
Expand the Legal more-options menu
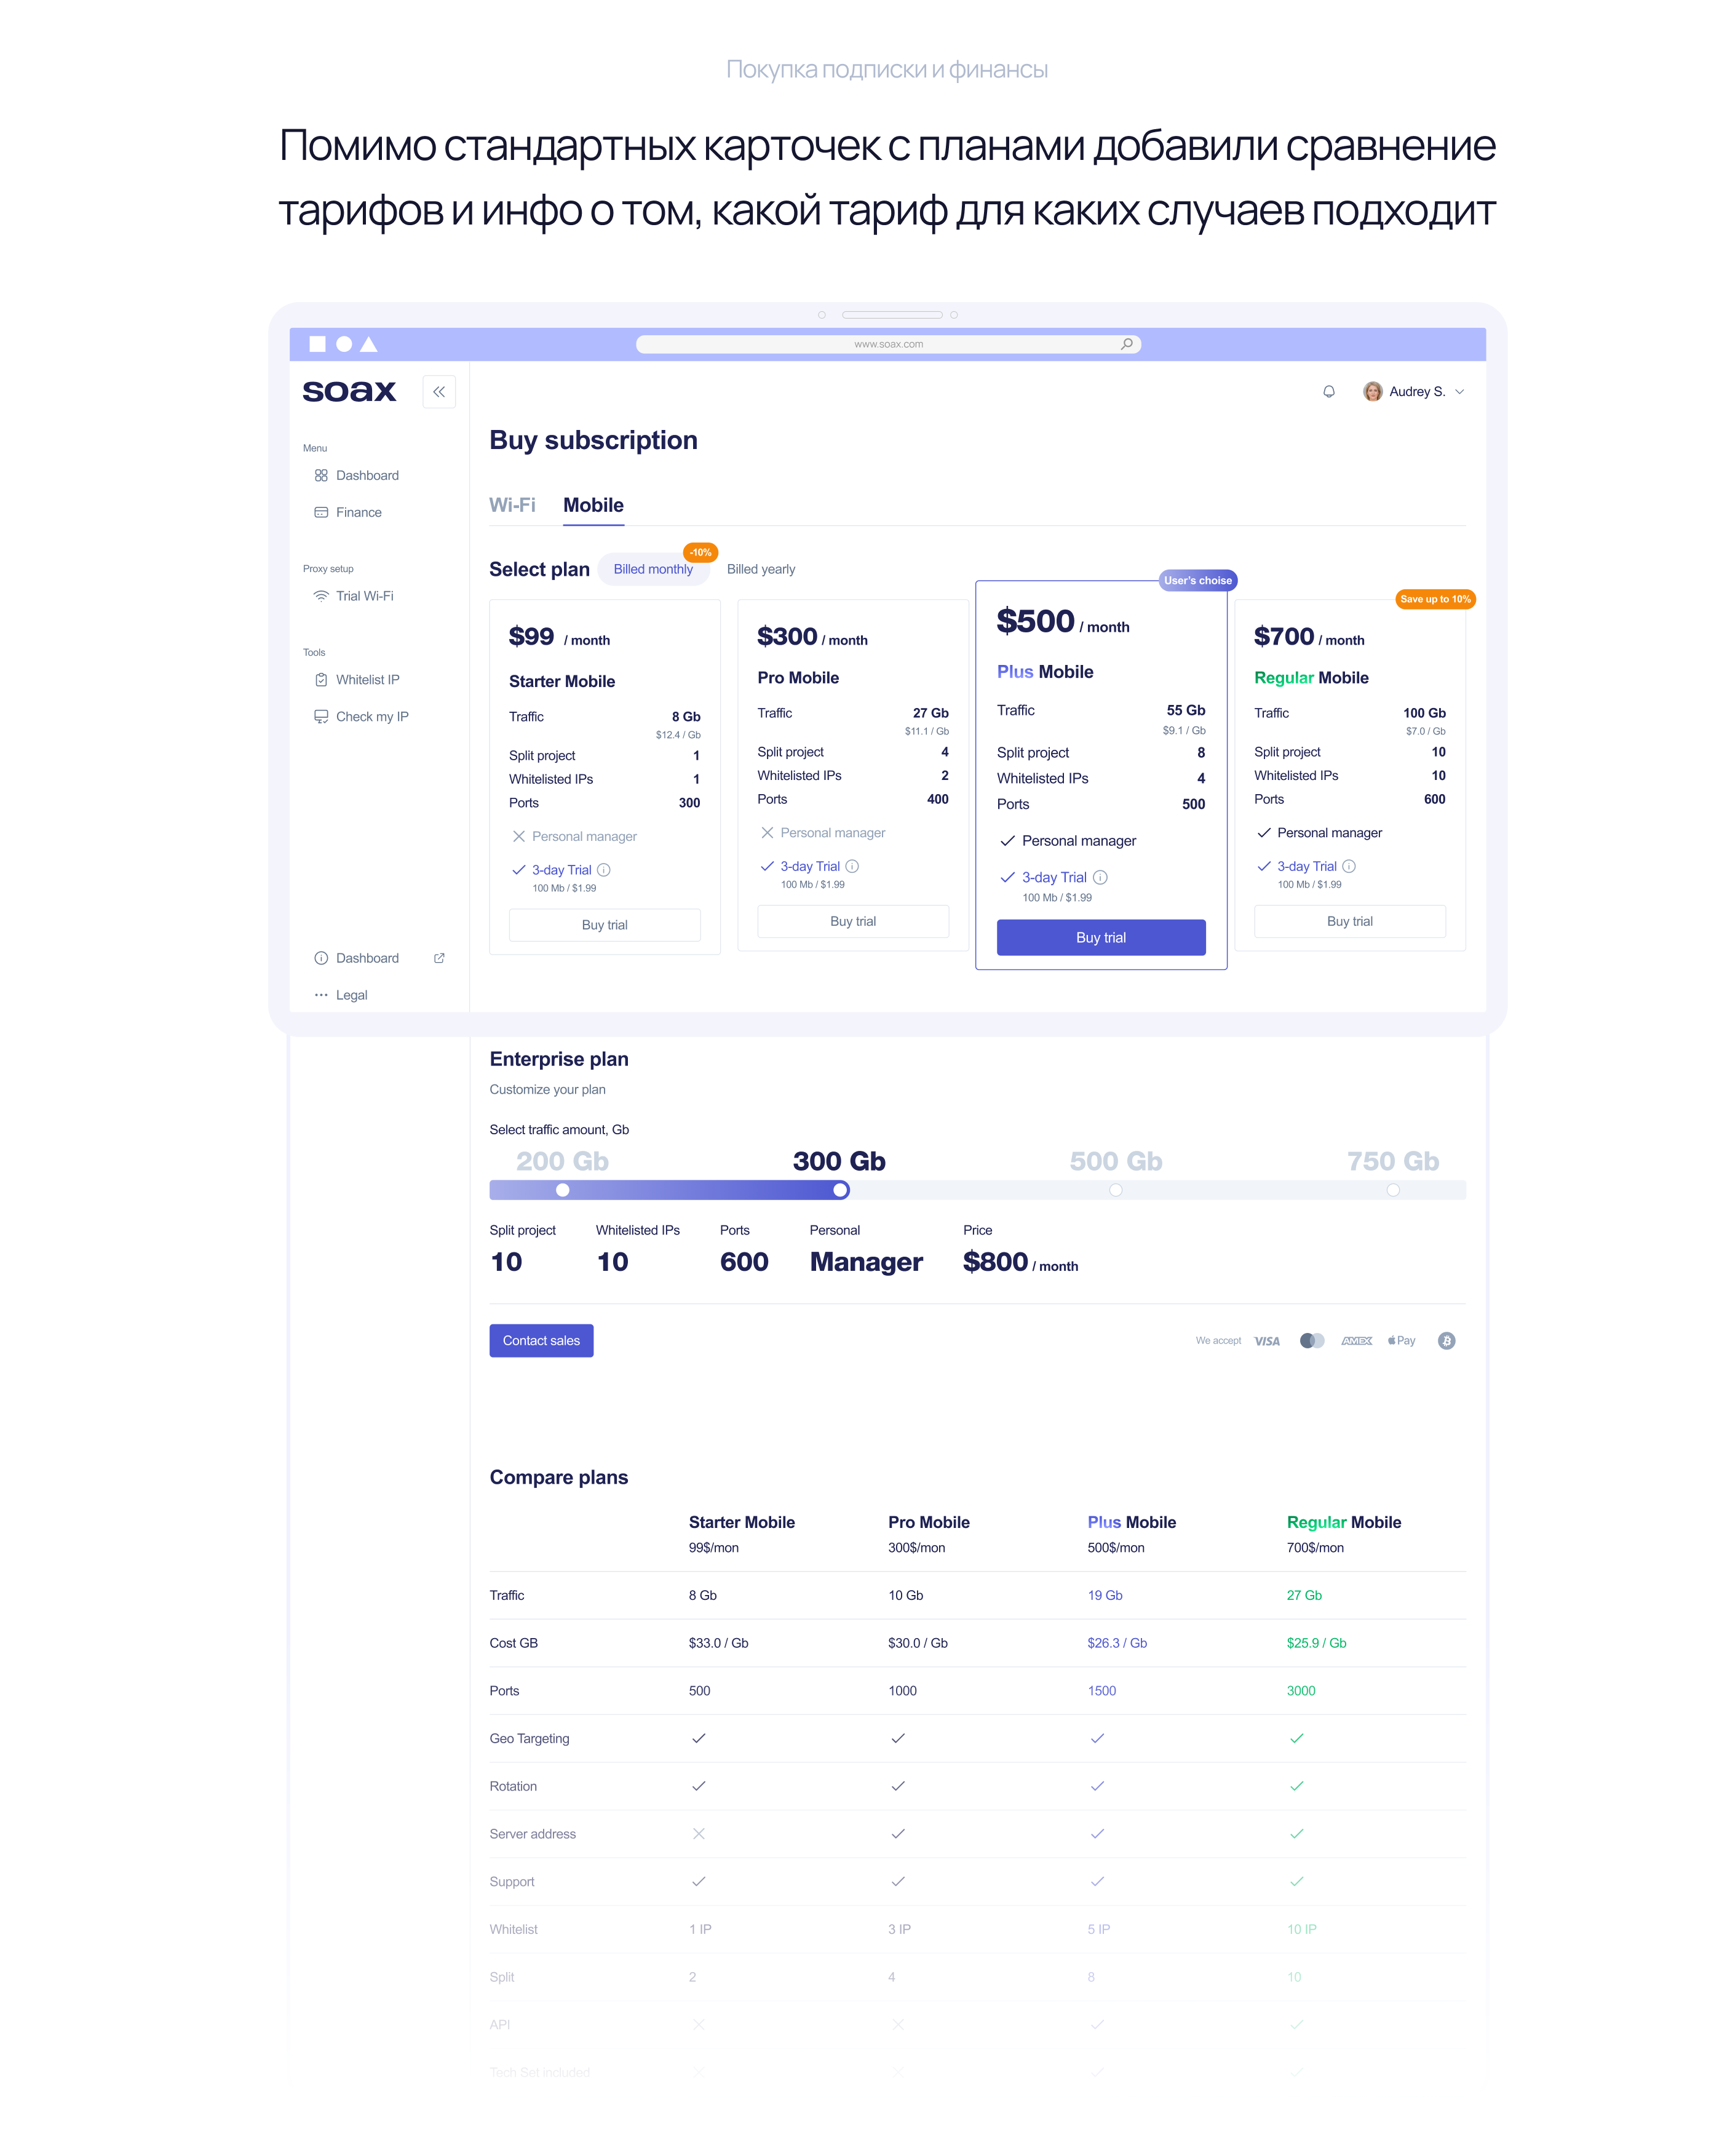coord(321,995)
